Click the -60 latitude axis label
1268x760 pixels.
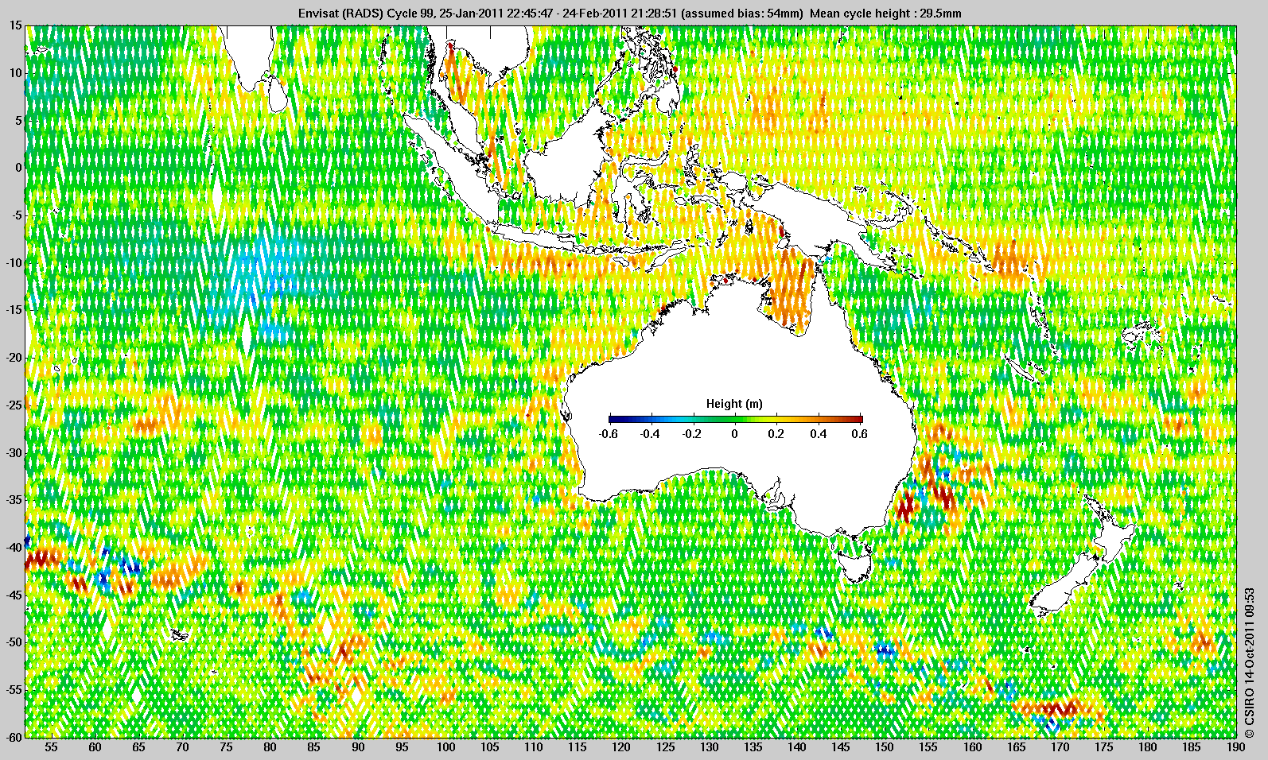(x=12, y=736)
